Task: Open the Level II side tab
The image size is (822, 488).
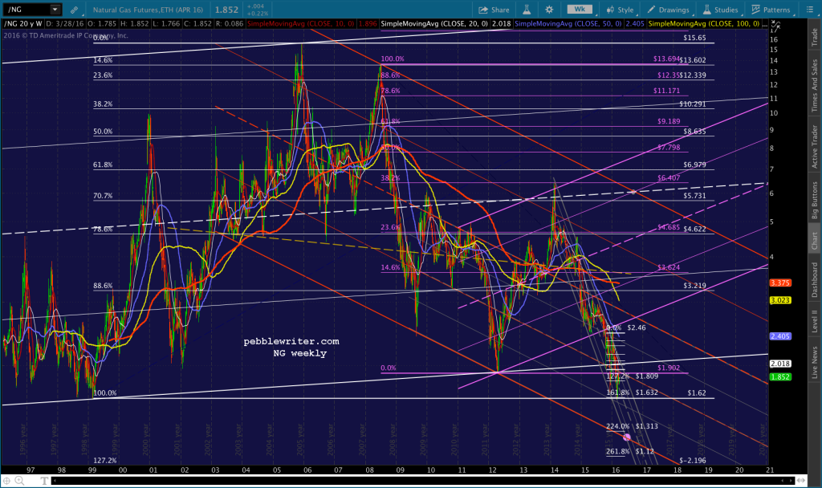Action: tap(814, 321)
